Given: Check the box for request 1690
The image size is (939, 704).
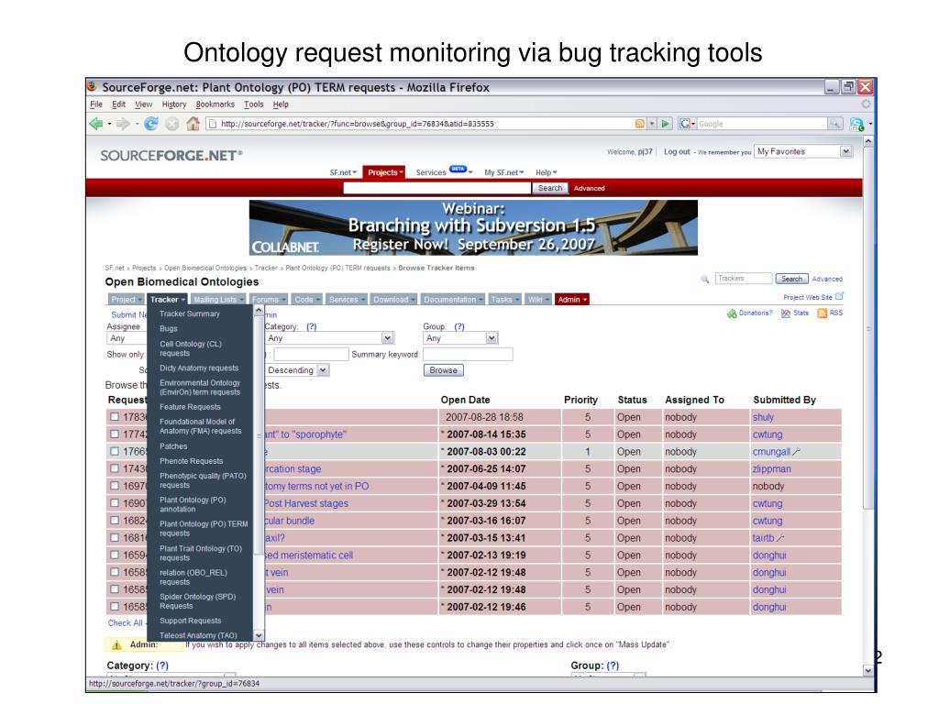Looking at the screenshot, I should coord(115,503).
